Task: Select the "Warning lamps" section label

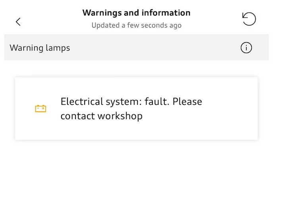Action: (40, 48)
